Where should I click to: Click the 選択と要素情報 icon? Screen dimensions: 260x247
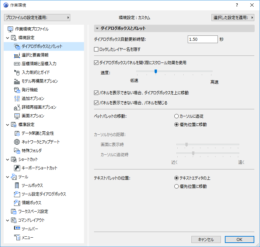17,55
